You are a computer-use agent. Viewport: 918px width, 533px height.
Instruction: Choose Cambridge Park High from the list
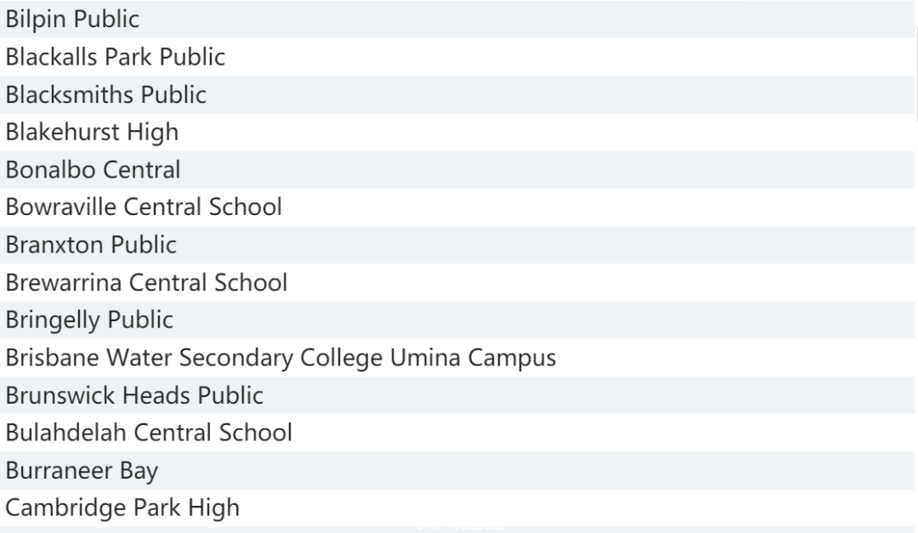pyautogui.click(x=457, y=507)
